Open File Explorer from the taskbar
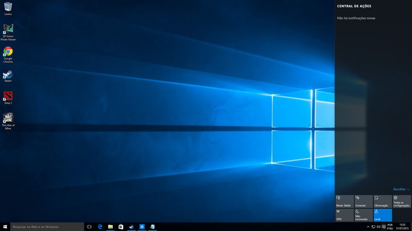This screenshot has height=231, width=412. click(x=110, y=227)
